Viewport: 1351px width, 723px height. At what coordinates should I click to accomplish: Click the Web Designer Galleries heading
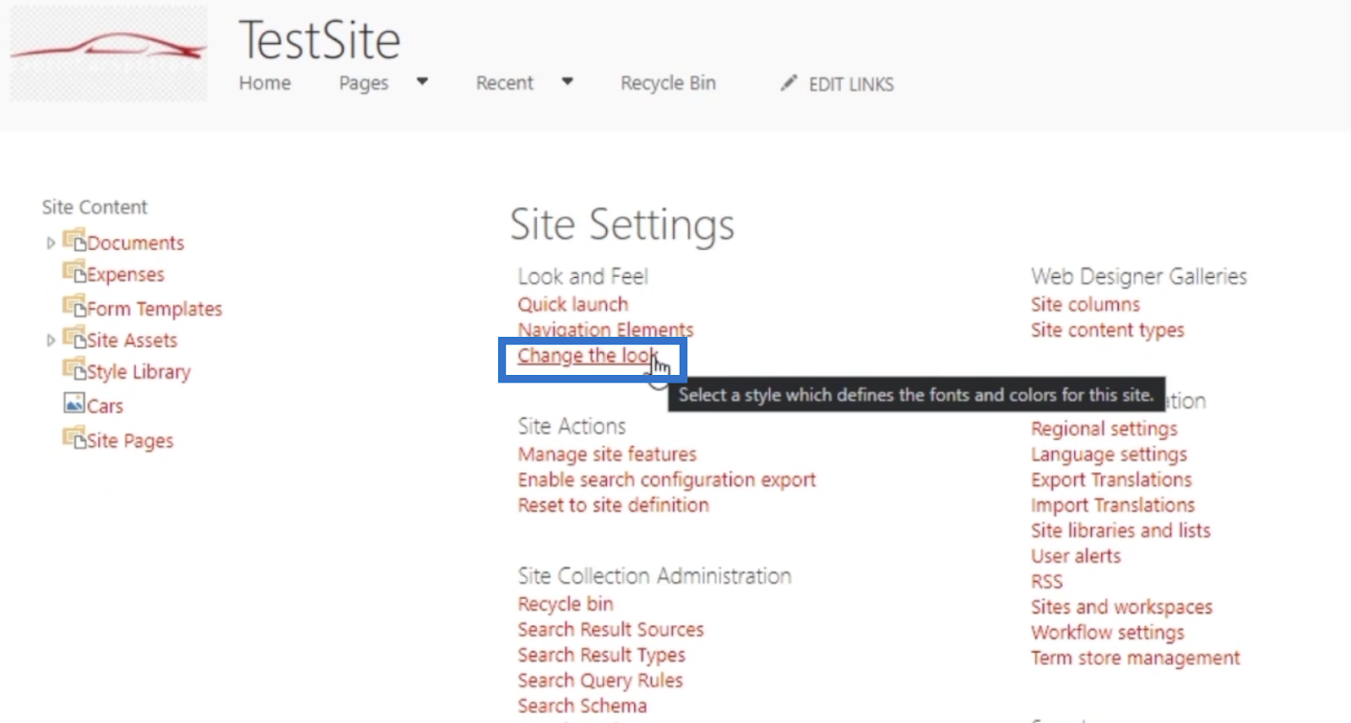pos(1139,276)
